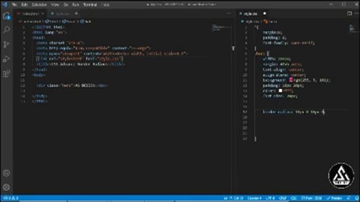Click the title element line in index.html
The width and height of the screenshot is (360, 202).
tap(81, 64)
